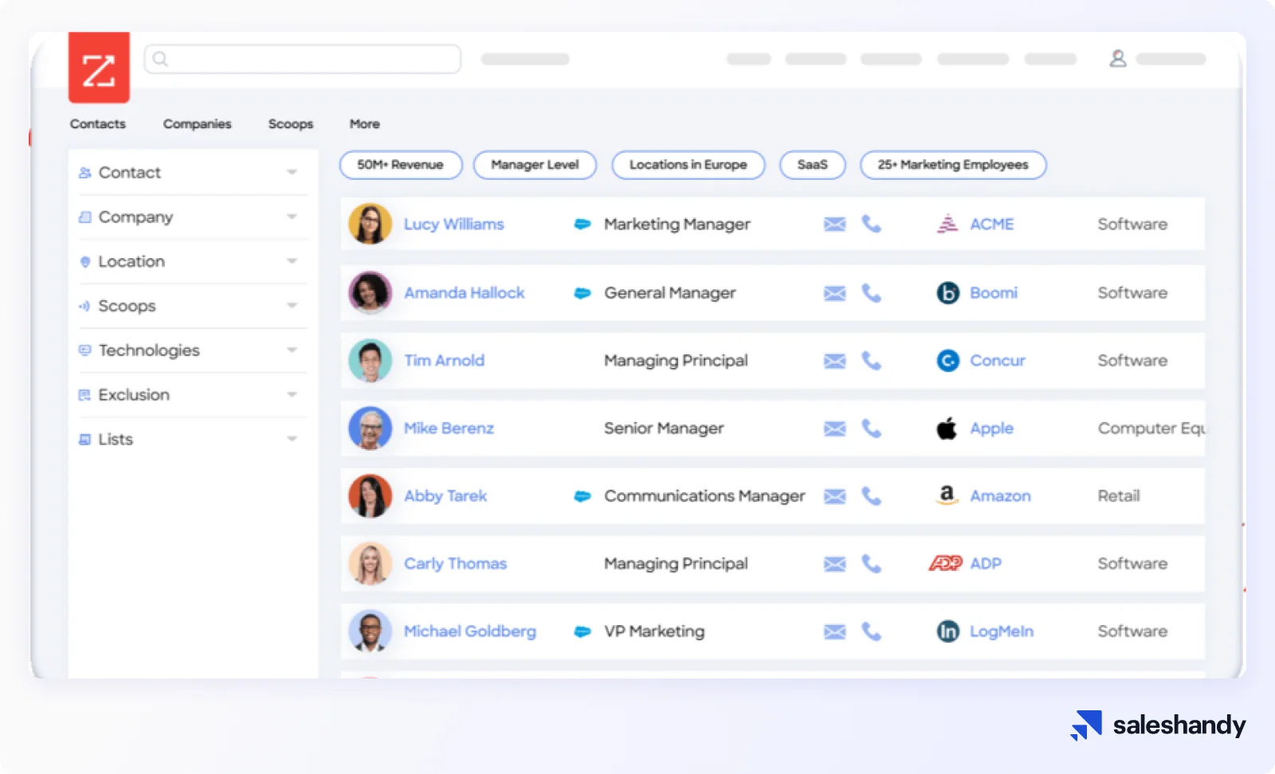
Task: Click the user profile icon in the header
Action: (1117, 58)
